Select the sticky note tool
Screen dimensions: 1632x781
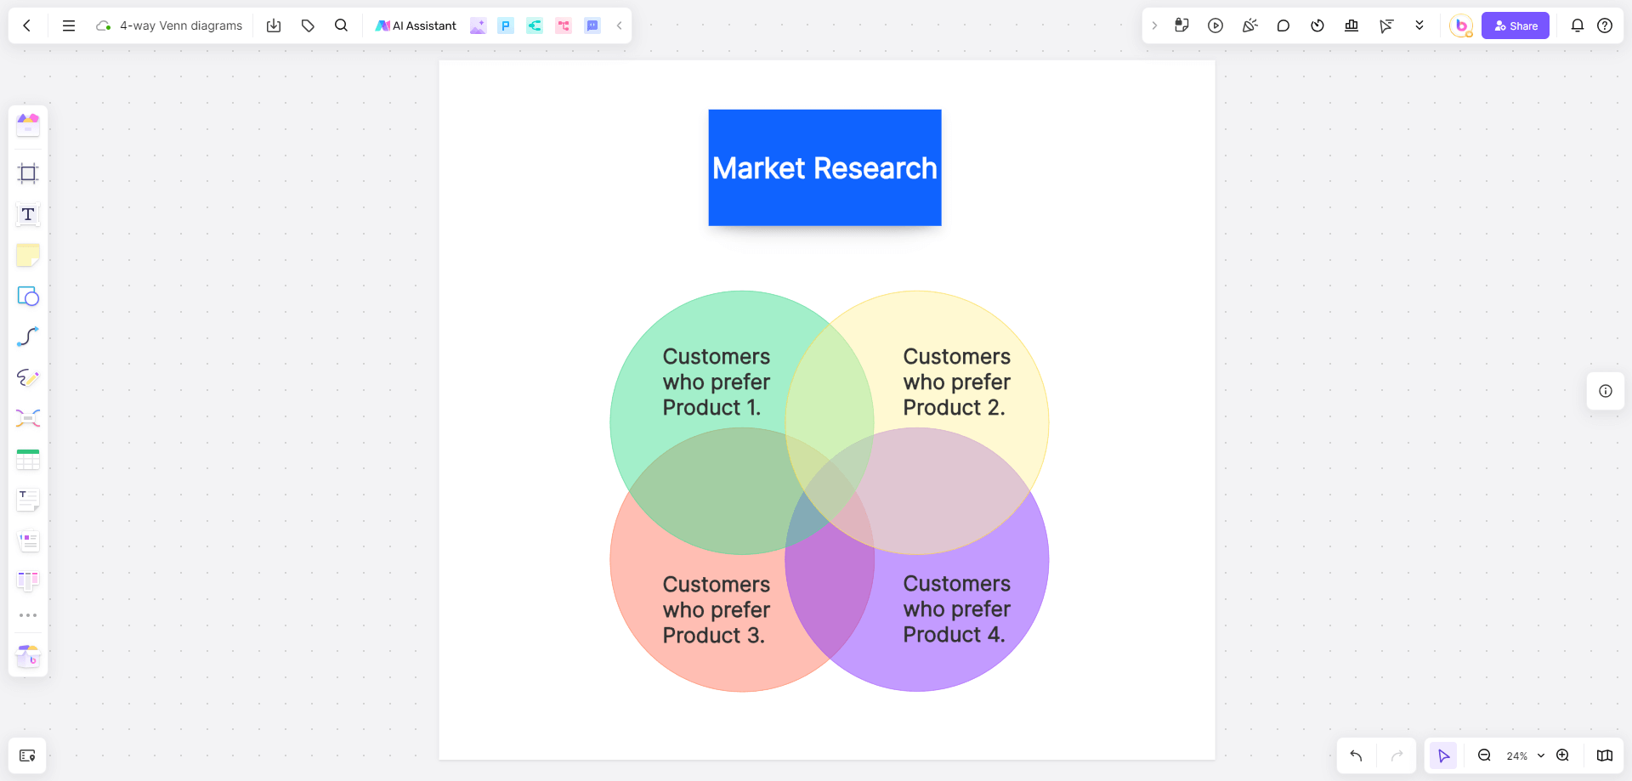click(x=28, y=255)
